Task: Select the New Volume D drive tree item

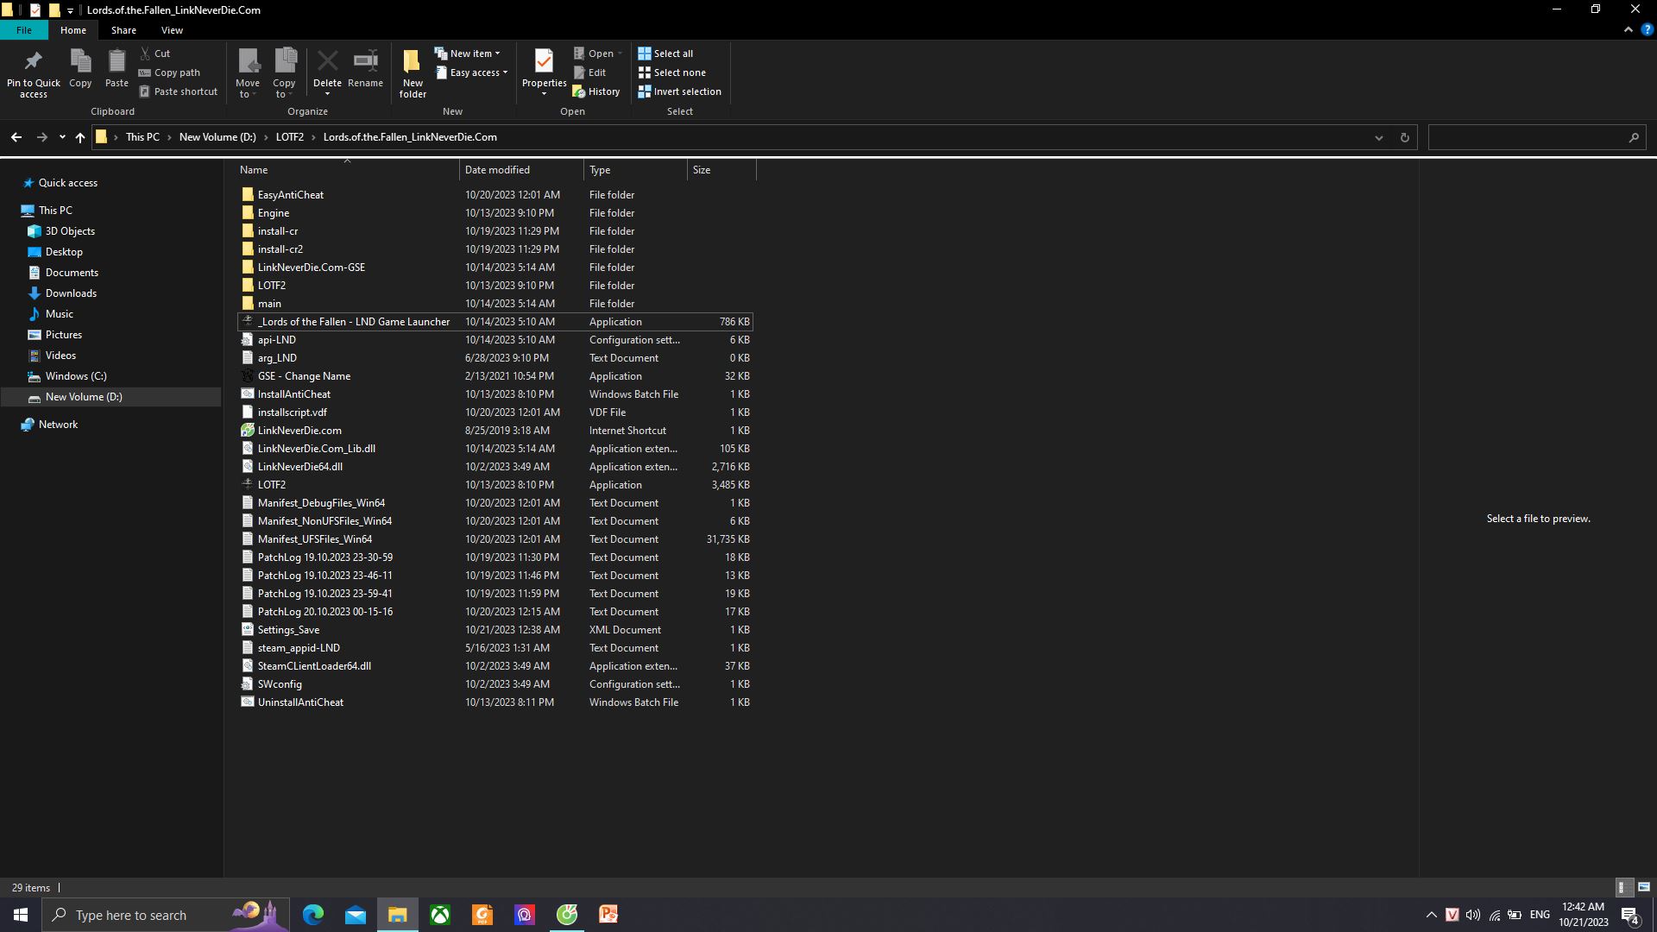Action: pos(83,396)
